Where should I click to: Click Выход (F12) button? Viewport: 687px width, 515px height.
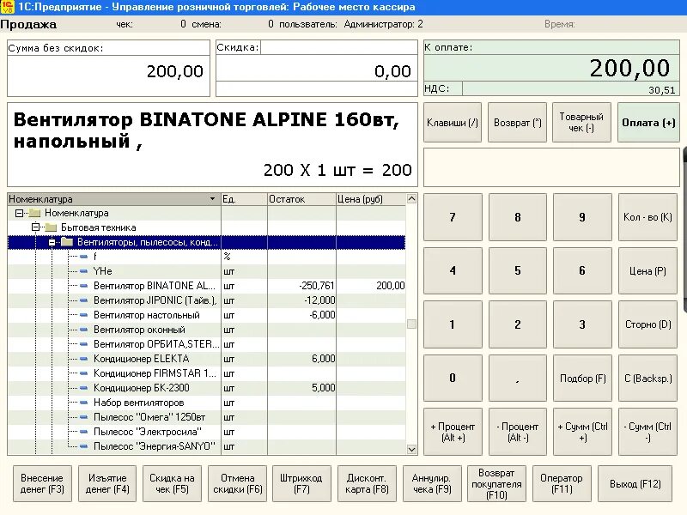[x=635, y=484]
